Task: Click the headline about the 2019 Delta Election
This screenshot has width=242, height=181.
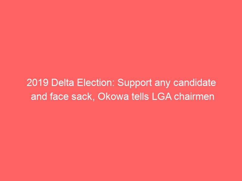Action: coord(121,91)
